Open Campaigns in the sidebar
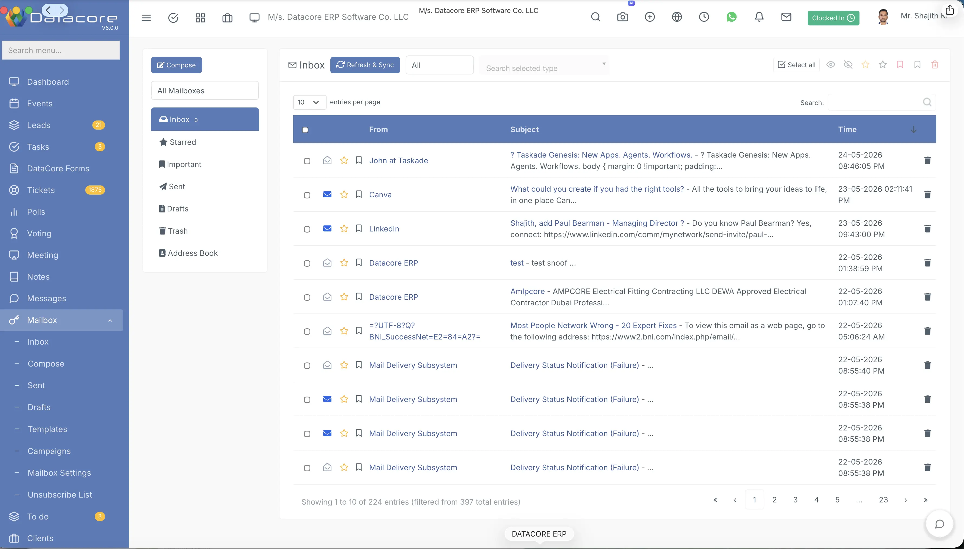This screenshot has height=549, width=964. pos(49,451)
